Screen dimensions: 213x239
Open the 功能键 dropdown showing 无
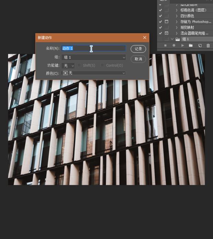68,66
